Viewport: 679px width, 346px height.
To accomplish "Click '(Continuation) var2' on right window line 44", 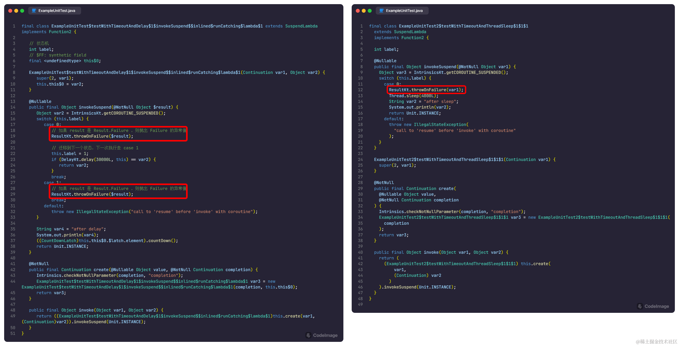I will click(418, 276).
